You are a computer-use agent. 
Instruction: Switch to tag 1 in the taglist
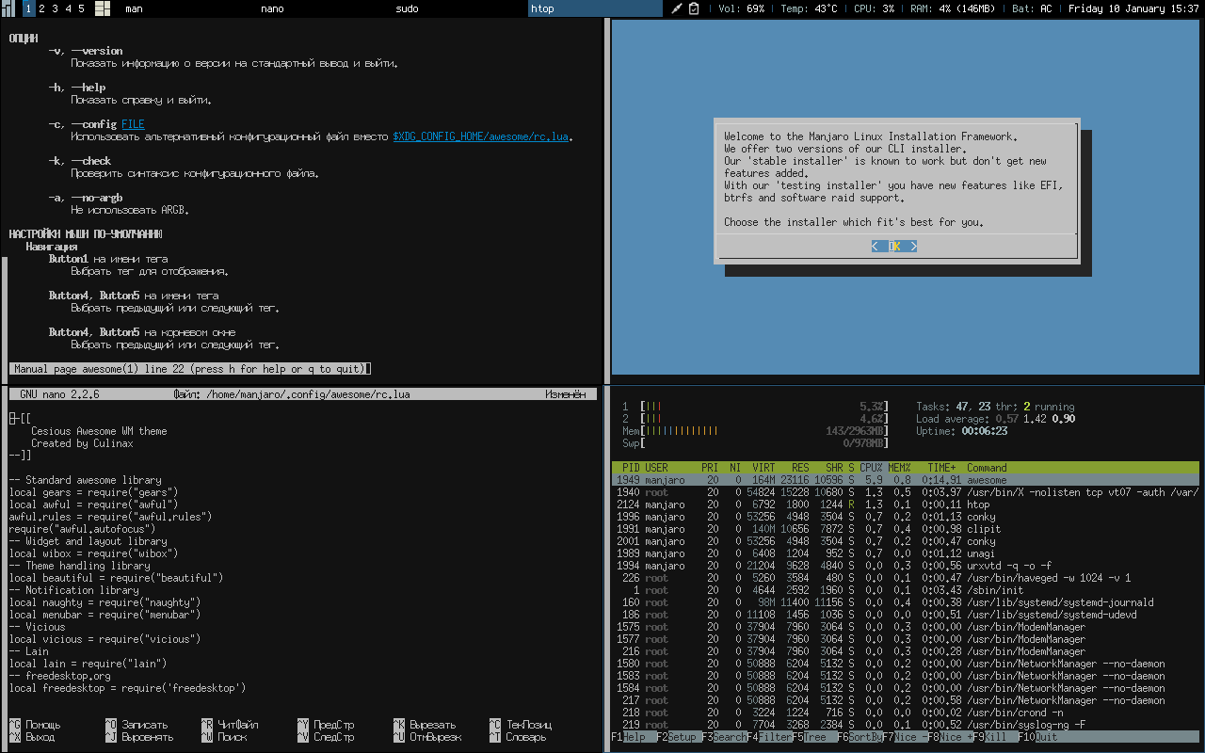29,8
